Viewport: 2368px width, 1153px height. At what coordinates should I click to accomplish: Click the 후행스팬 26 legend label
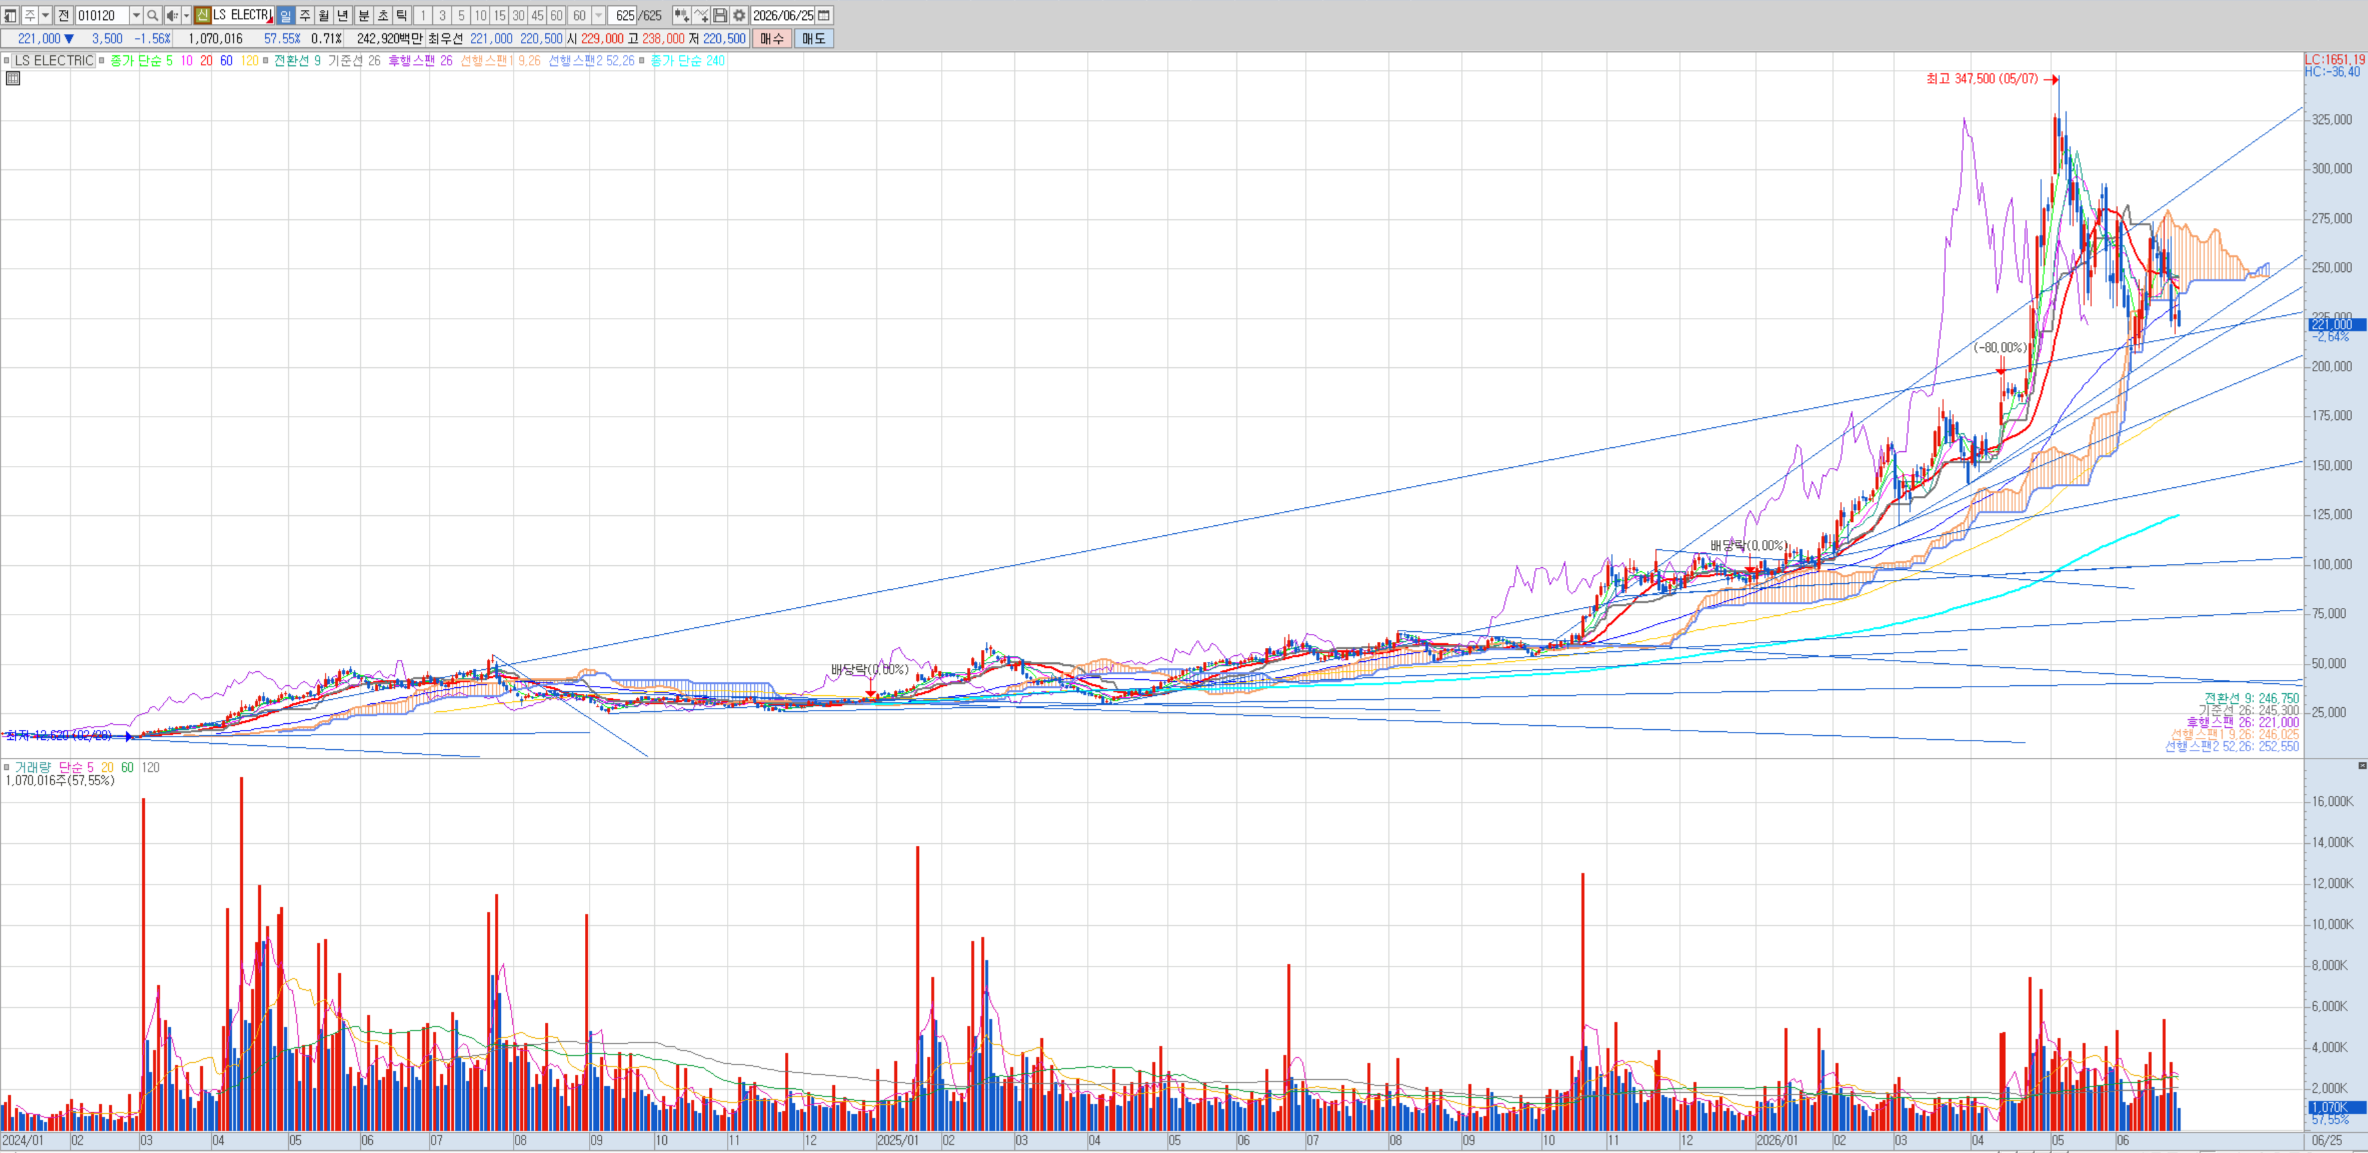point(420,61)
